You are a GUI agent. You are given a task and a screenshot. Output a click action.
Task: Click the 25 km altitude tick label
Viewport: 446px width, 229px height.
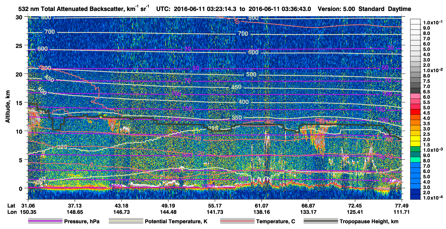19,45
